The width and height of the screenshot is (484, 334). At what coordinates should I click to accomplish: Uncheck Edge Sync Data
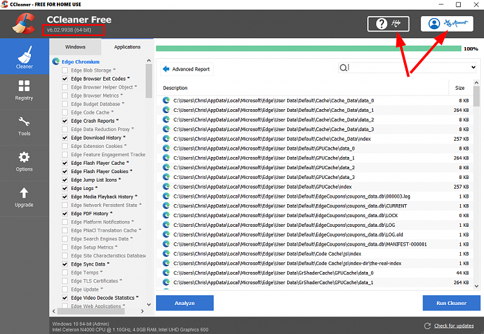click(x=65, y=264)
